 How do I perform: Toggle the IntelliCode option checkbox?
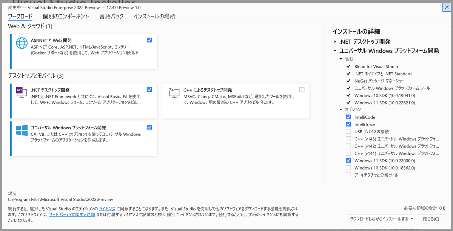348,117
